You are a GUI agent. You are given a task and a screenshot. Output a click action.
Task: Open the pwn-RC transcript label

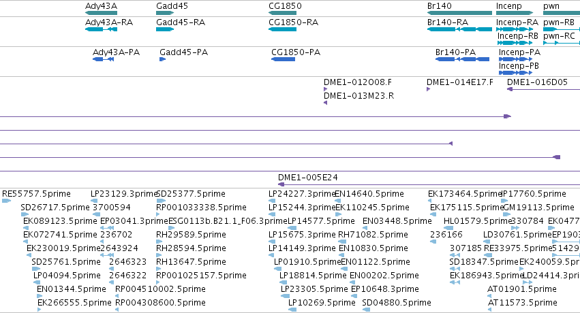coord(559,36)
